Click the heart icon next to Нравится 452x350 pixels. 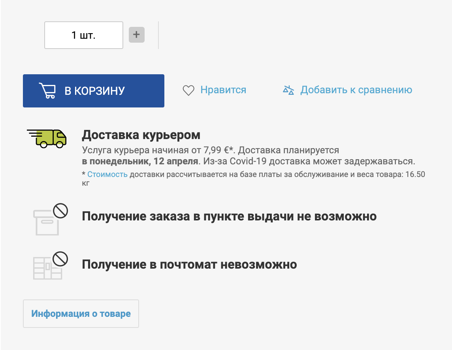coord(188,90)
